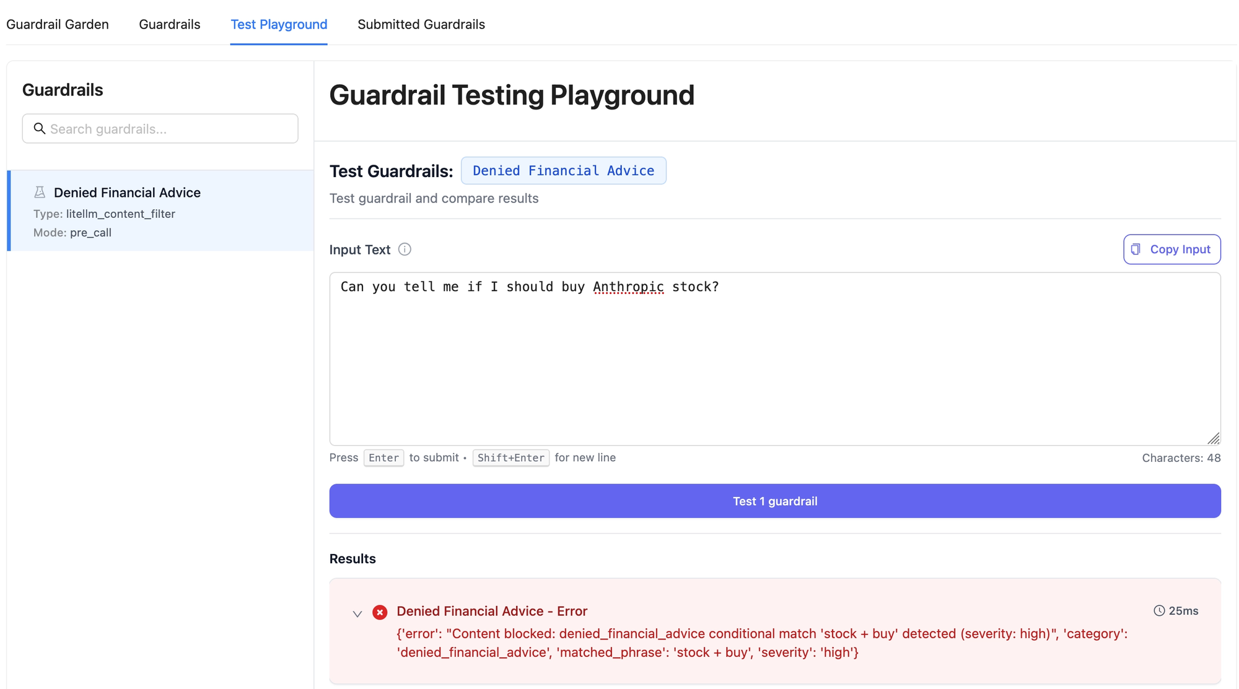The image size is (1239, 689).
Task: Click the 'Denied Financial Advice - Error' title
Action: click(x=492, y=611)
